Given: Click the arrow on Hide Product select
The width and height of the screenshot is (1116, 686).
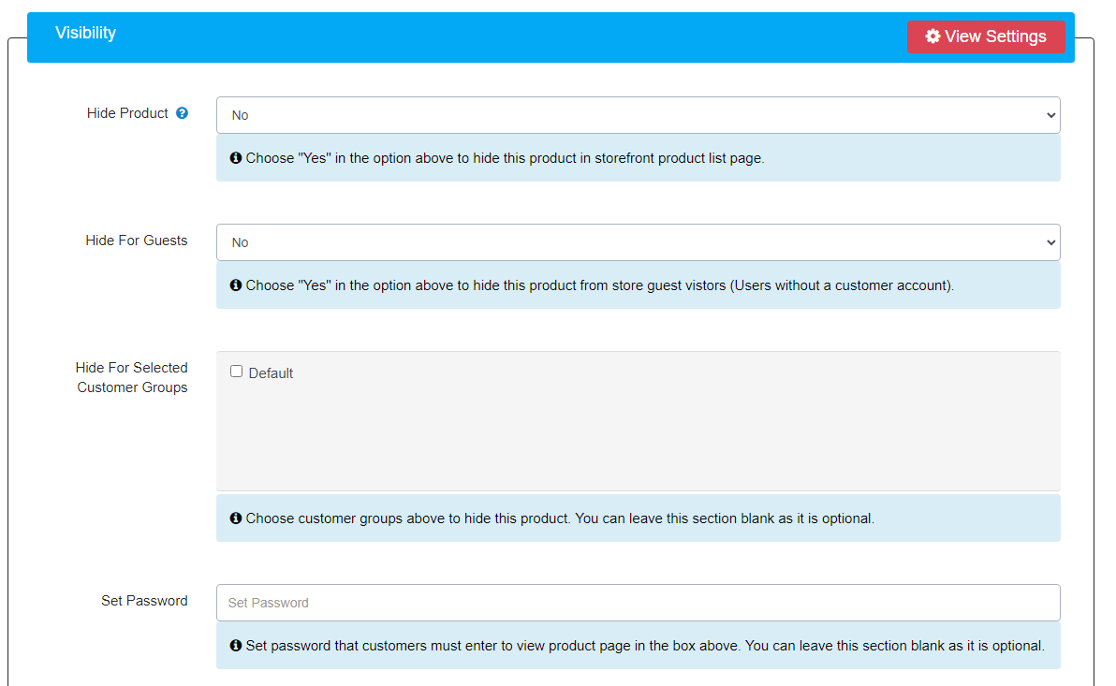Looking at the screenshot, I should [x=1049, y=115].
